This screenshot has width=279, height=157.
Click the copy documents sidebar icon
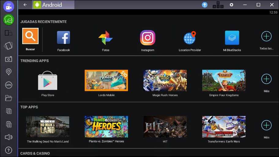[x=9, y=111]
